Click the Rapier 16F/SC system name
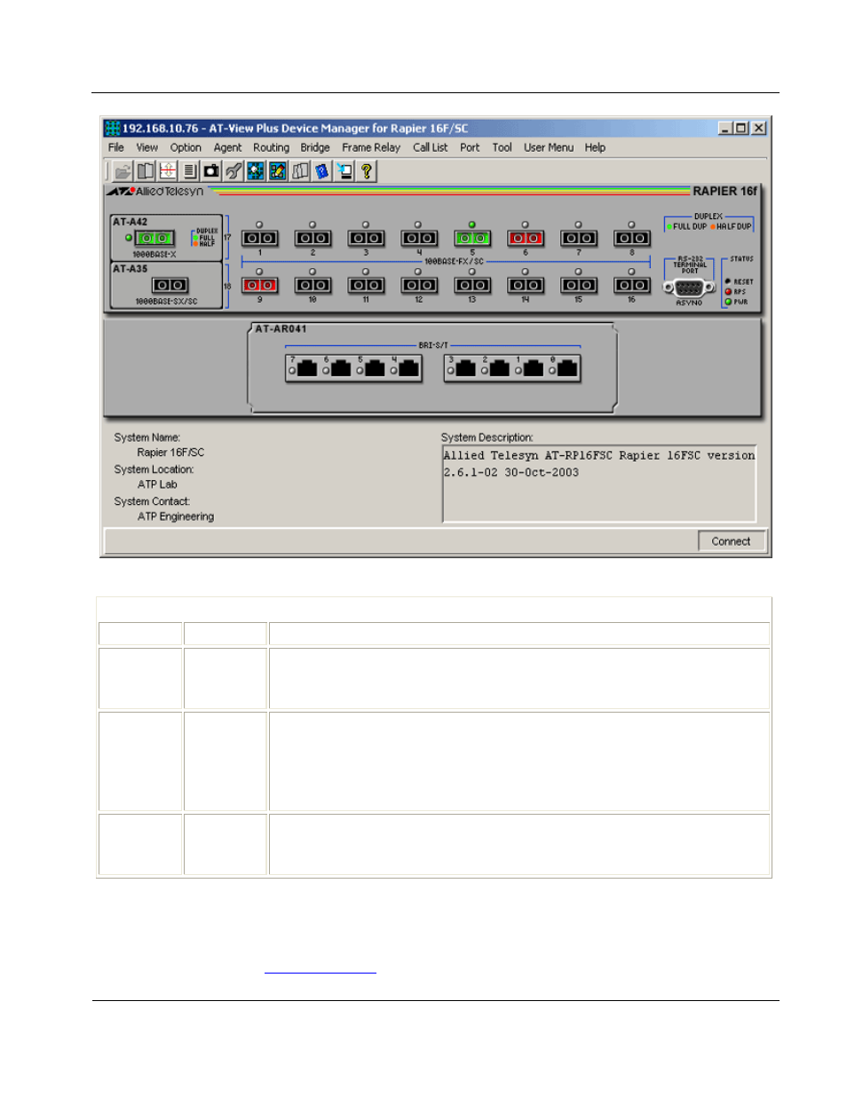 (170, 453)
